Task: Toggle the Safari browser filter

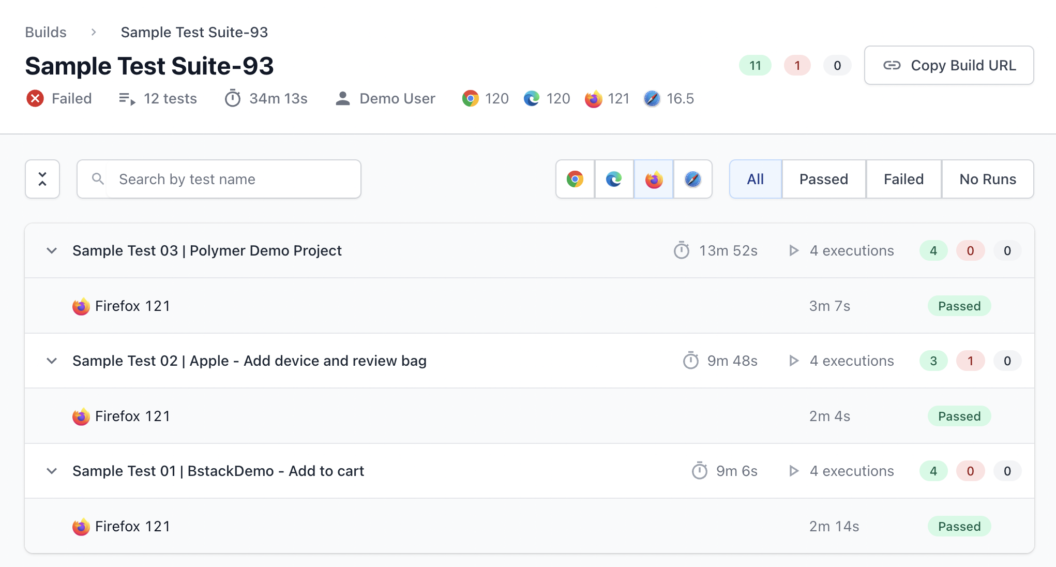Action: 693,179
